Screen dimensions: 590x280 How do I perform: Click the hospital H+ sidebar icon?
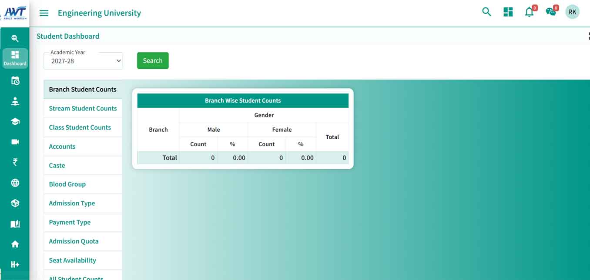tap(15, 264)
